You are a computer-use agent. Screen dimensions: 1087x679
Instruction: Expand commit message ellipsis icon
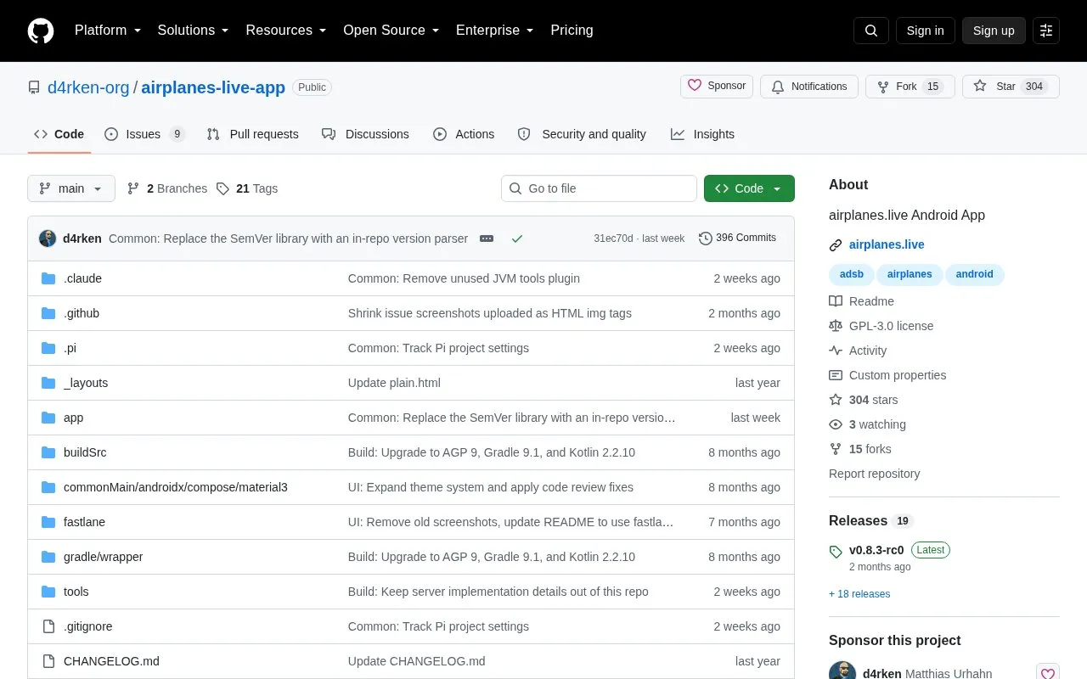(487, 238)
